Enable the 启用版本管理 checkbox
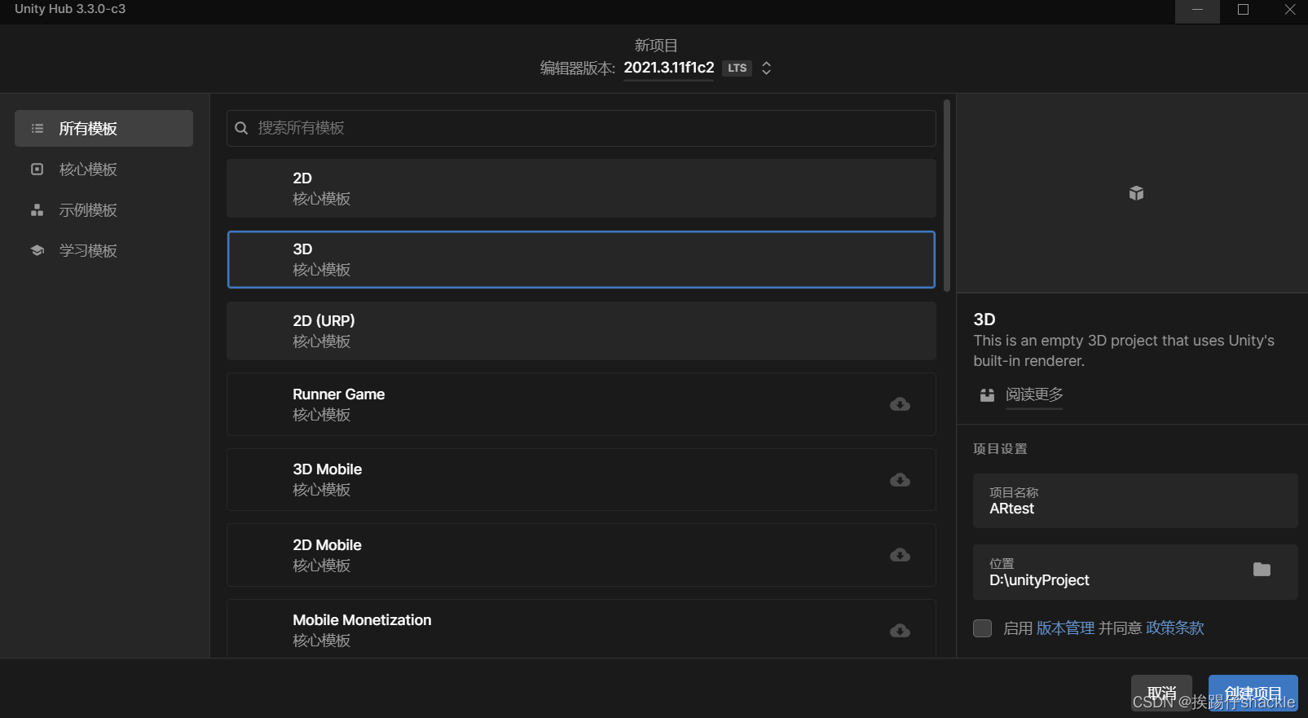1308x718 pixels. [x=983, y=628]
